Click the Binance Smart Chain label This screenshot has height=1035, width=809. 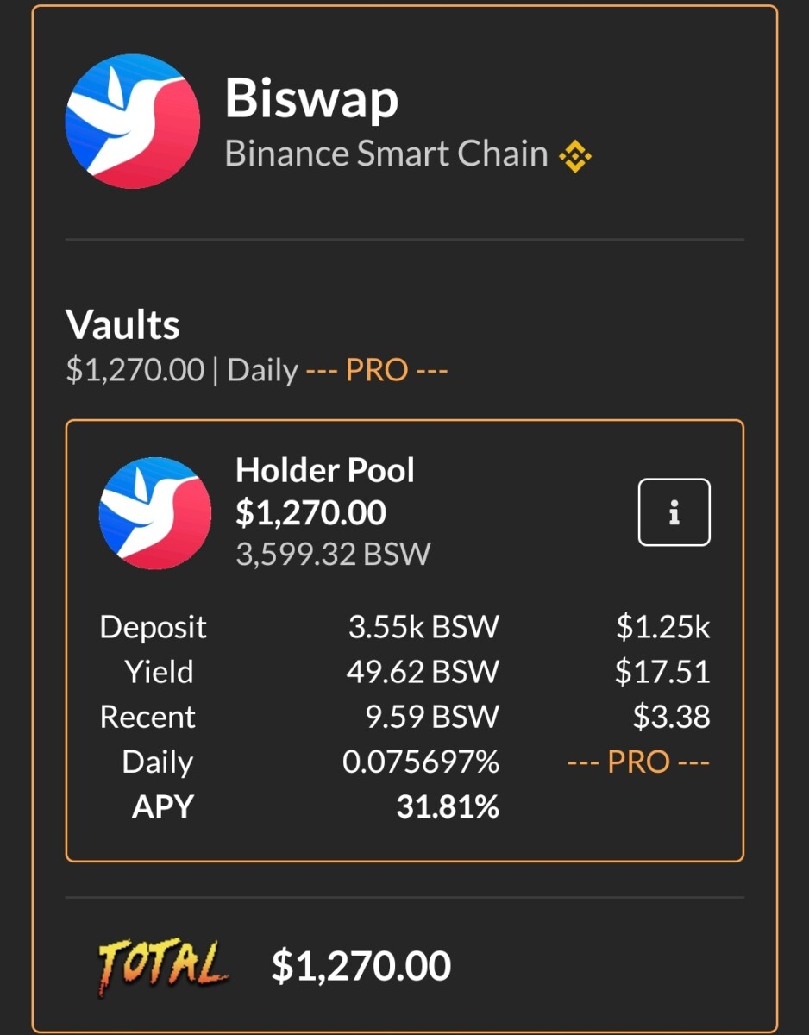[x=386, y=154]
